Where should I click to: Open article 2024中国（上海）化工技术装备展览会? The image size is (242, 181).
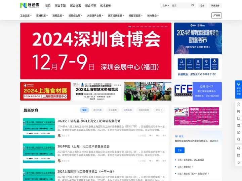(83, 146)
